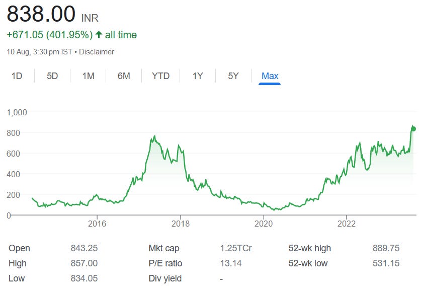The image size is (421, 288).
Task: Select the 1D time range tab
Action: pyautogui.click(x=17, y=76)
